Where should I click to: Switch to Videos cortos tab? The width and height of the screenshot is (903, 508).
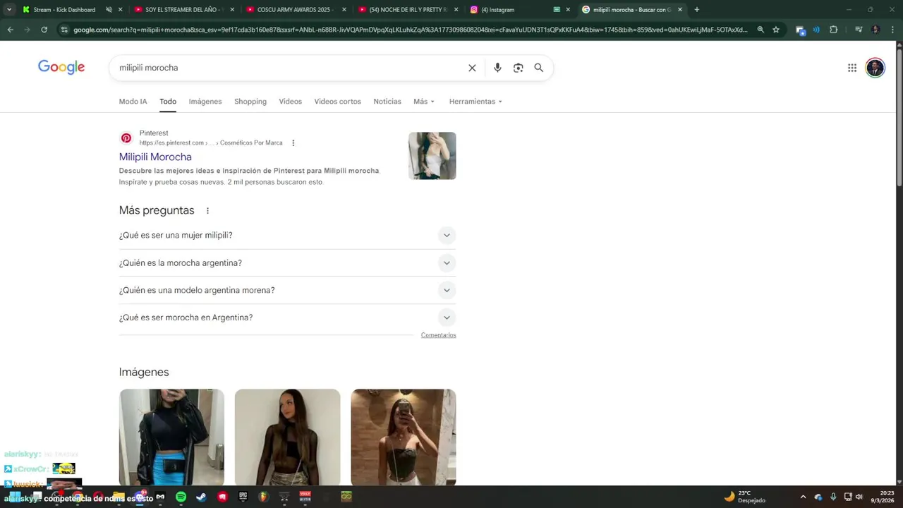pyautogui.click(x=337, y=102)
